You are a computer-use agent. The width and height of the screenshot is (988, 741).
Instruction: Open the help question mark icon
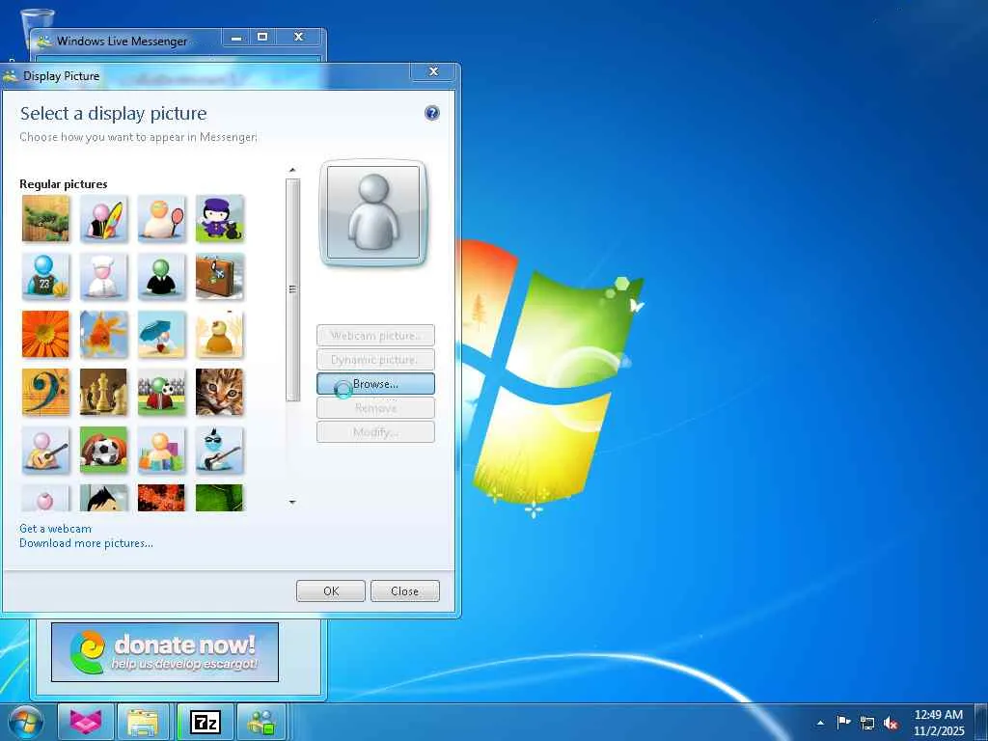pos(431,113)
